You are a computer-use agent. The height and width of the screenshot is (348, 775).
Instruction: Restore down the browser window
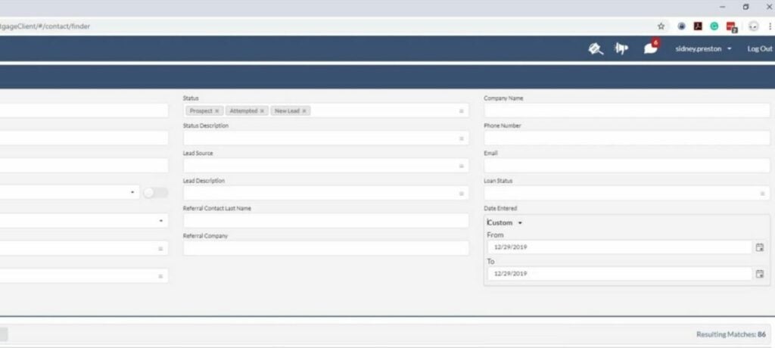(x=745, y=7)
